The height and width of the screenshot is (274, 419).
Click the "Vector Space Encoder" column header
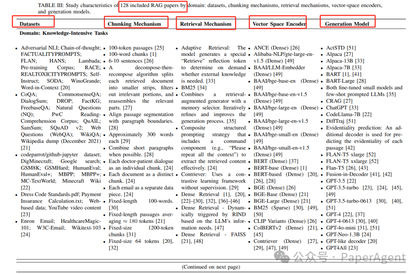(x=279, y=24)
